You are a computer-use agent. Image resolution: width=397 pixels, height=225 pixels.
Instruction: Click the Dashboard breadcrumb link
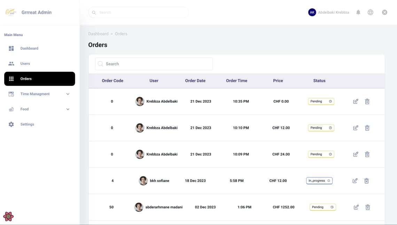[98, 34]
